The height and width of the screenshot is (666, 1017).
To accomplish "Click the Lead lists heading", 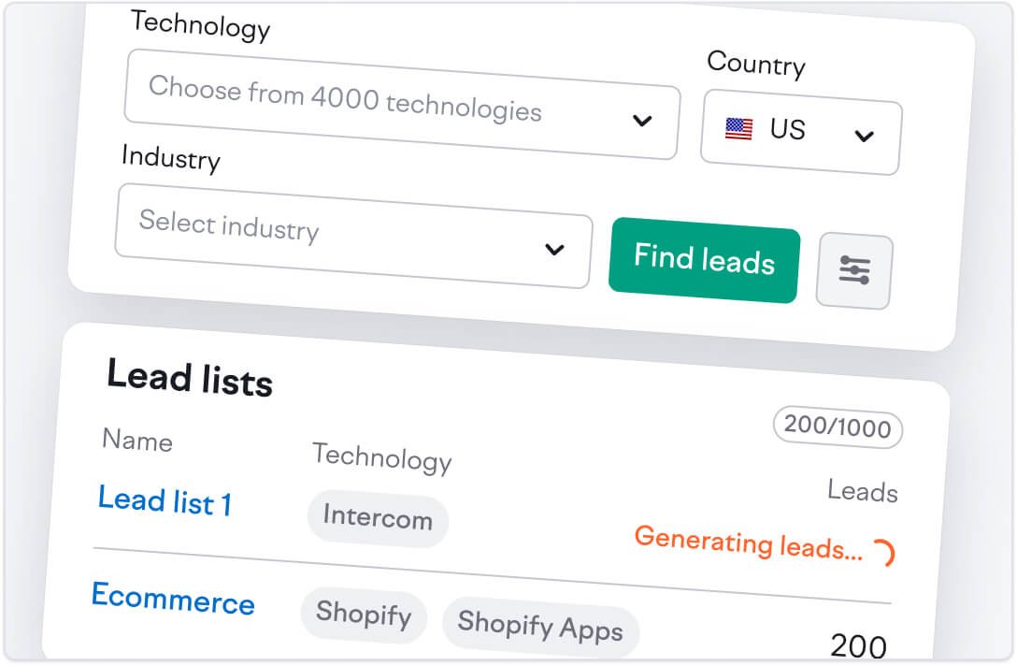I will 190,378.
